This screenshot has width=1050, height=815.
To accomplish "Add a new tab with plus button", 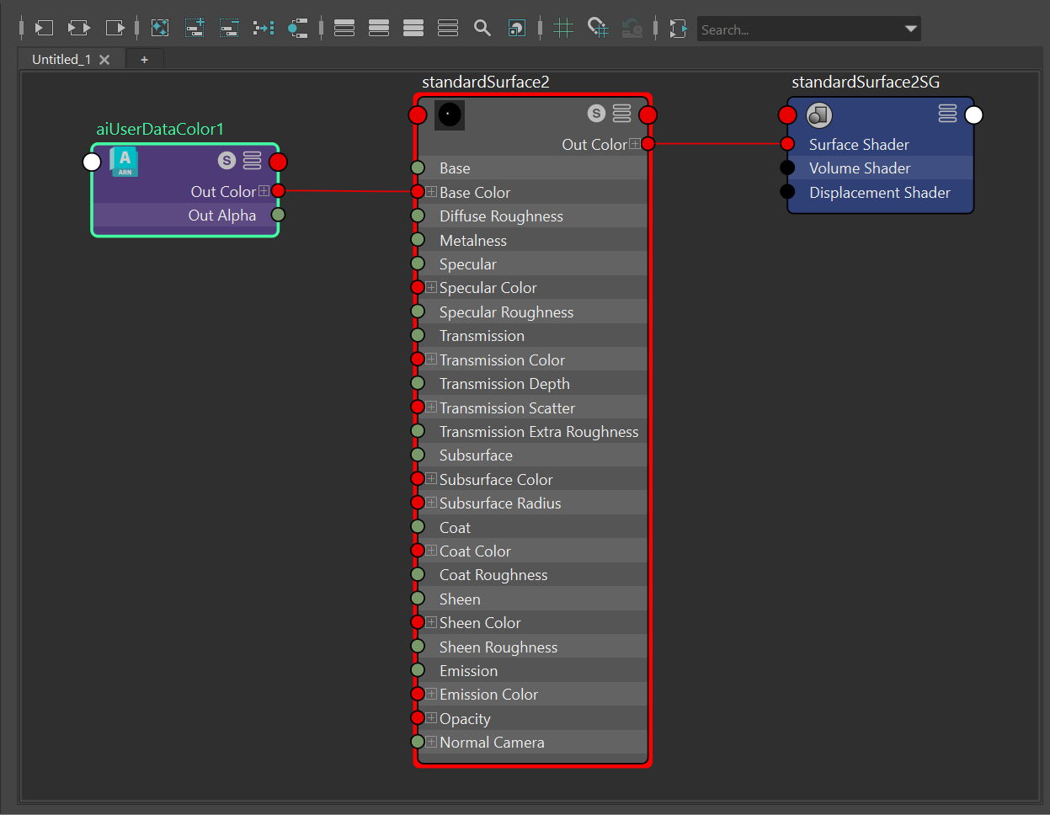I will 144,60.
